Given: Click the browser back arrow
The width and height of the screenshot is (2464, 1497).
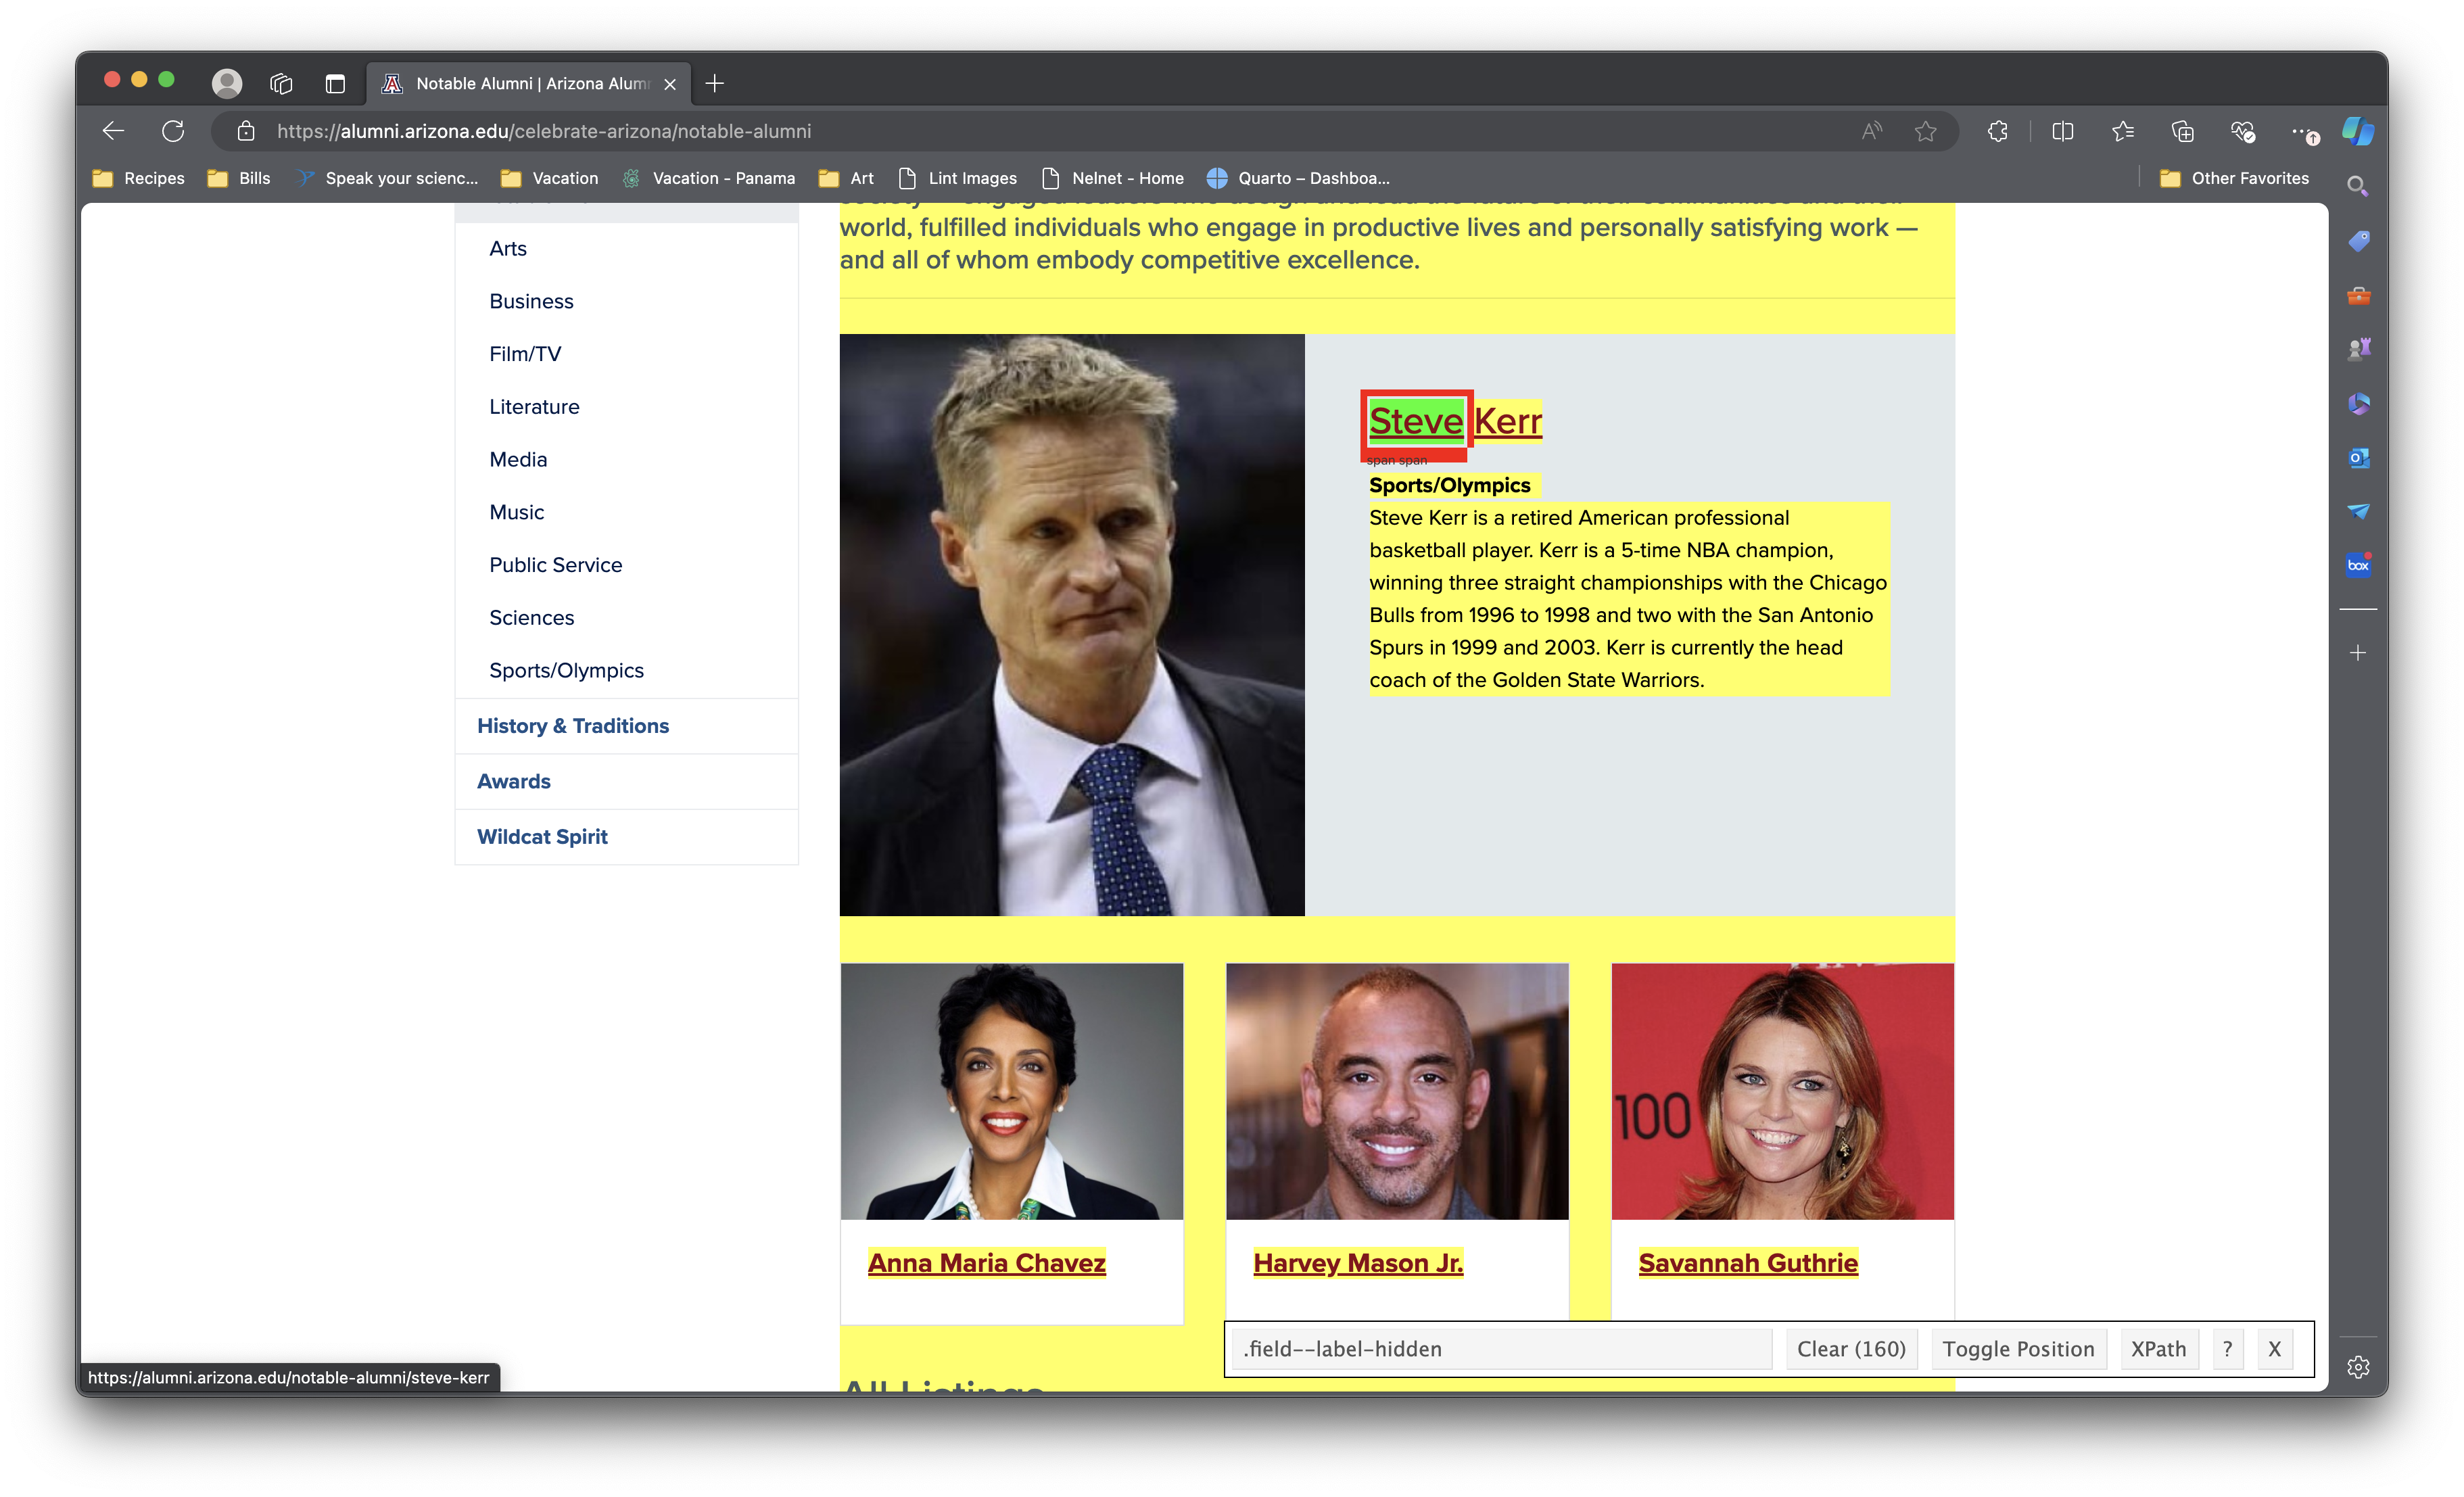Looking at the screenshot, I should click(113, 131).
